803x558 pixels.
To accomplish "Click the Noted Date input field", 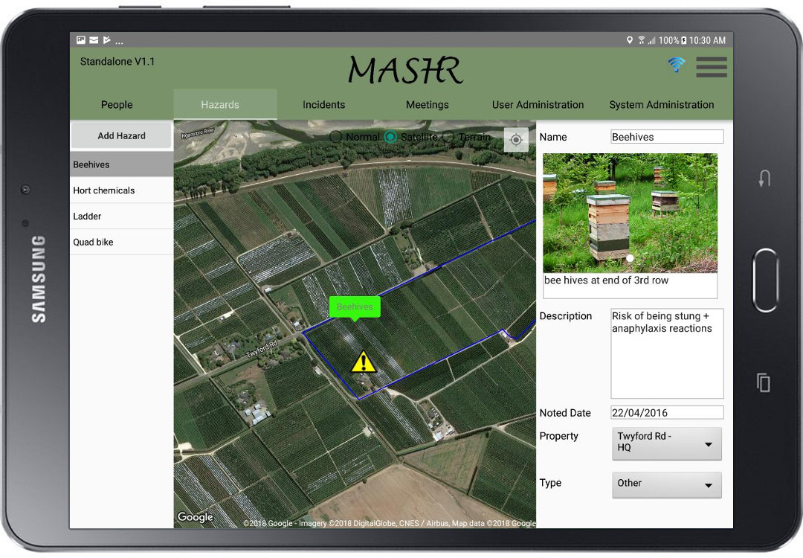I will tap(666, 413).
